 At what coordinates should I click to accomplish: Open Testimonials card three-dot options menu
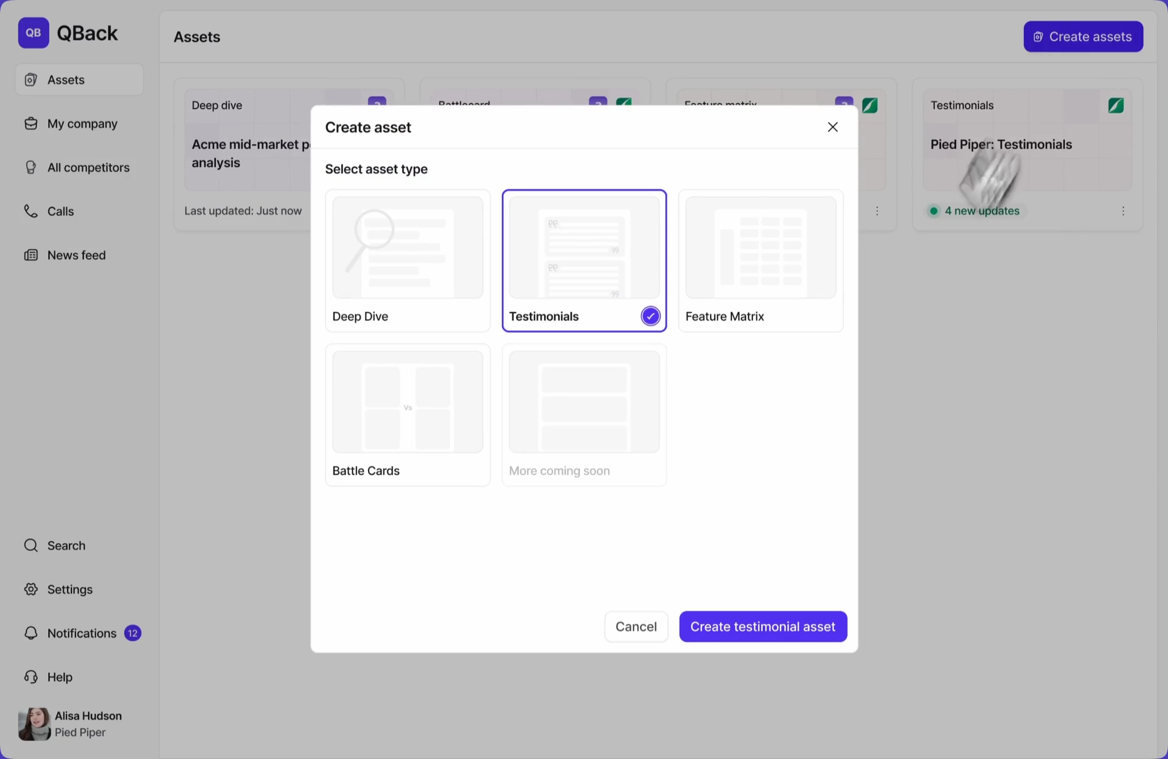click(x=1123, y=211)
